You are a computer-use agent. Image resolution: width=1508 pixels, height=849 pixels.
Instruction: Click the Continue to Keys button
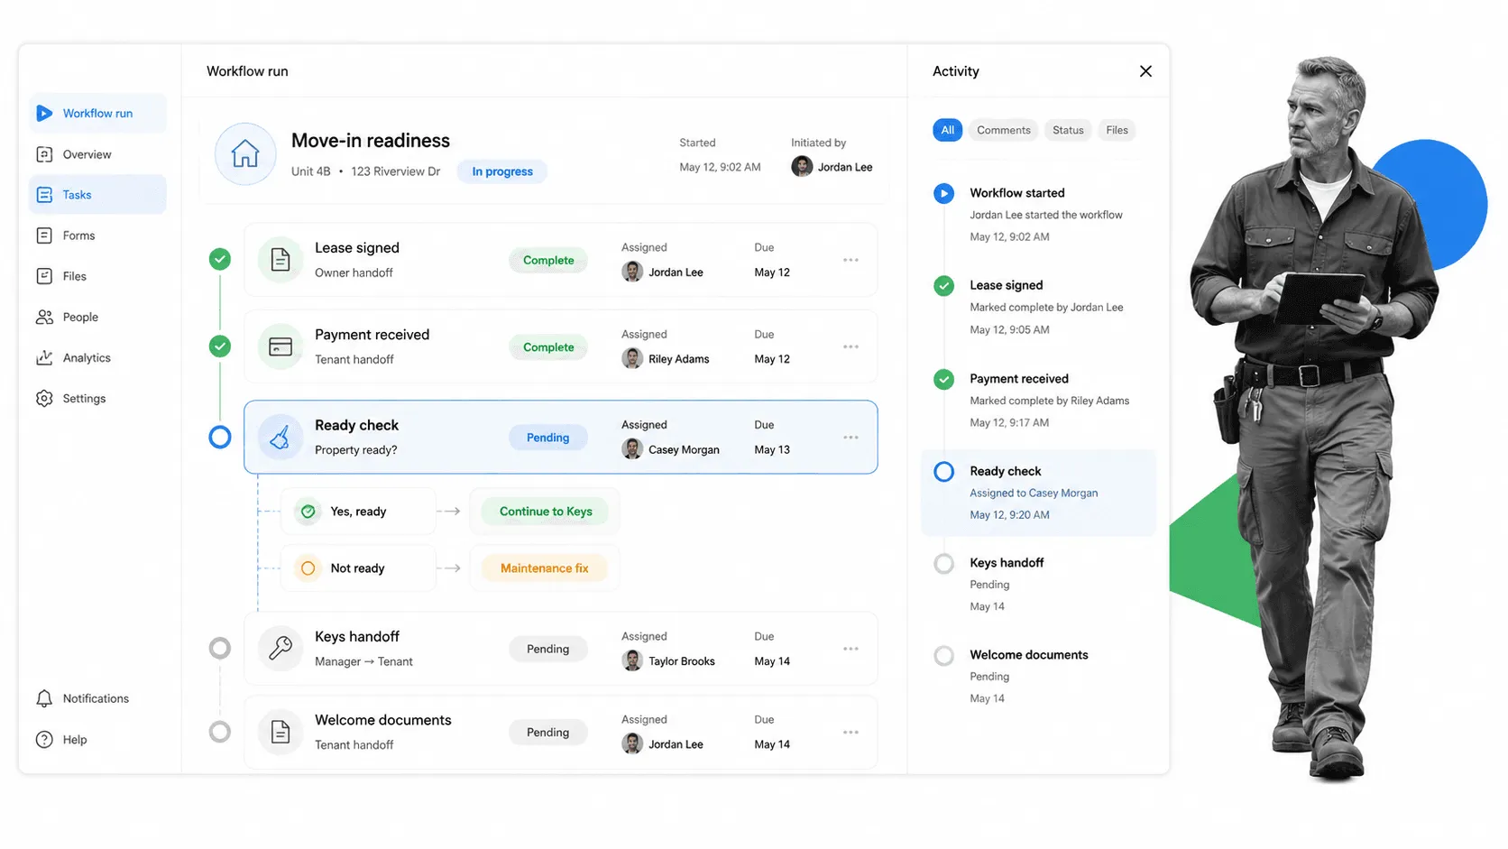[546, 512]
